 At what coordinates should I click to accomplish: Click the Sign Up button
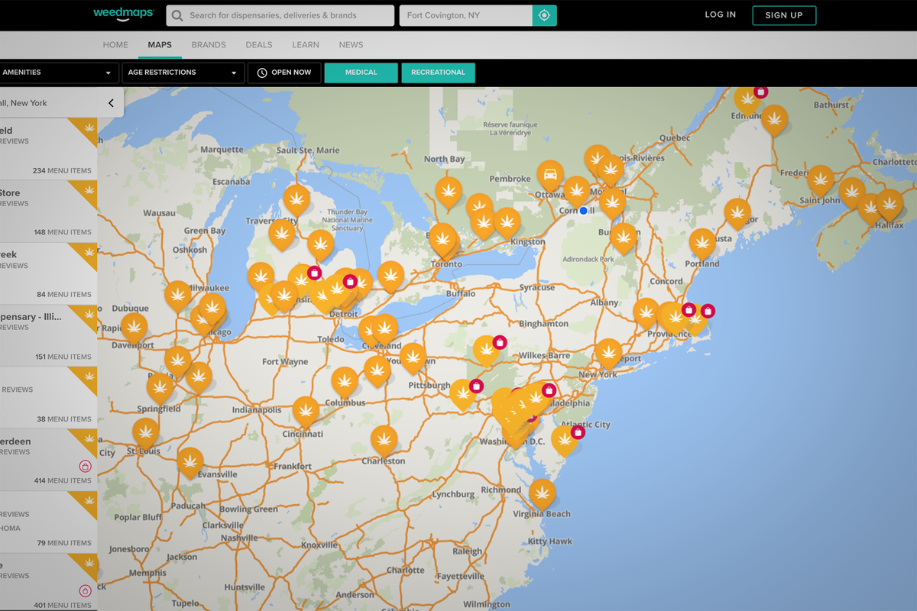pyautogui.click(x=784, y=15)
